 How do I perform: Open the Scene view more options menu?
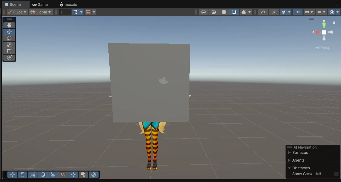337,5
